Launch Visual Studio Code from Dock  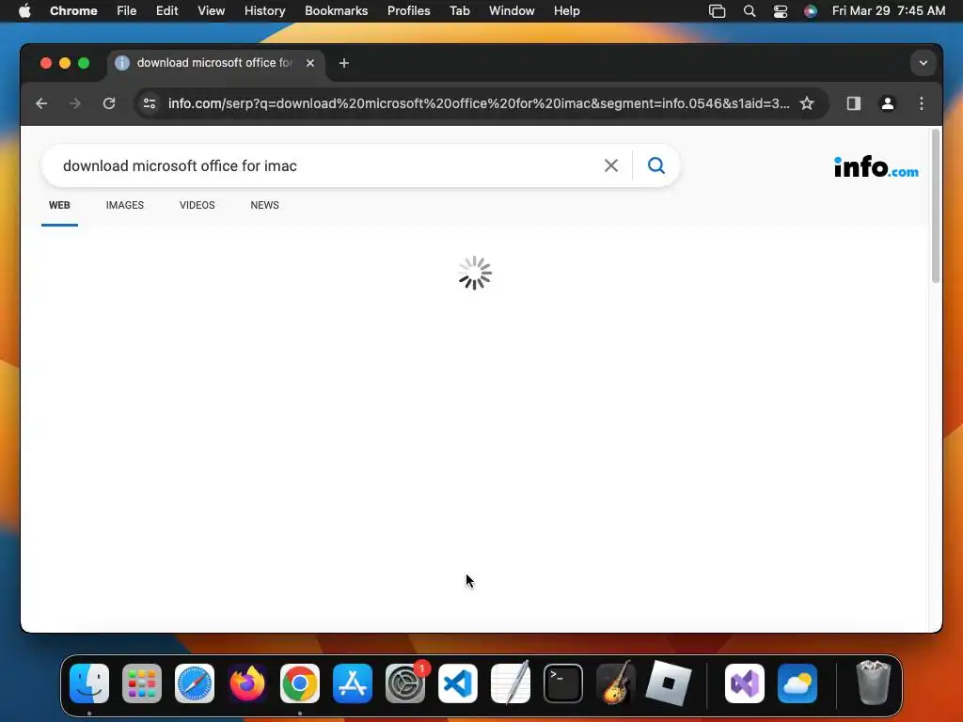(x=458, y=683)
